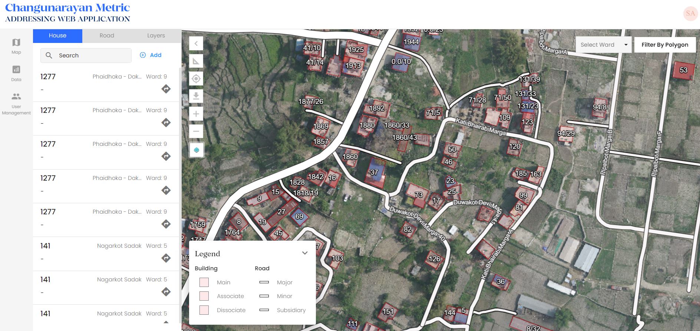Collapse the Legend panel
Screen dimensions: 700x331
[305, 253]
